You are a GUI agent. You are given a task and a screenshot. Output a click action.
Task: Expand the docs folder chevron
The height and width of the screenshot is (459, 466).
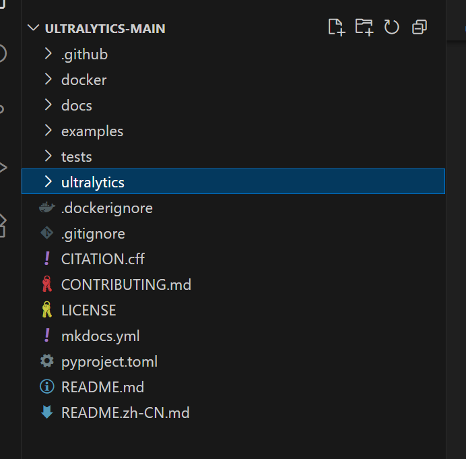[x=48, y=105]
